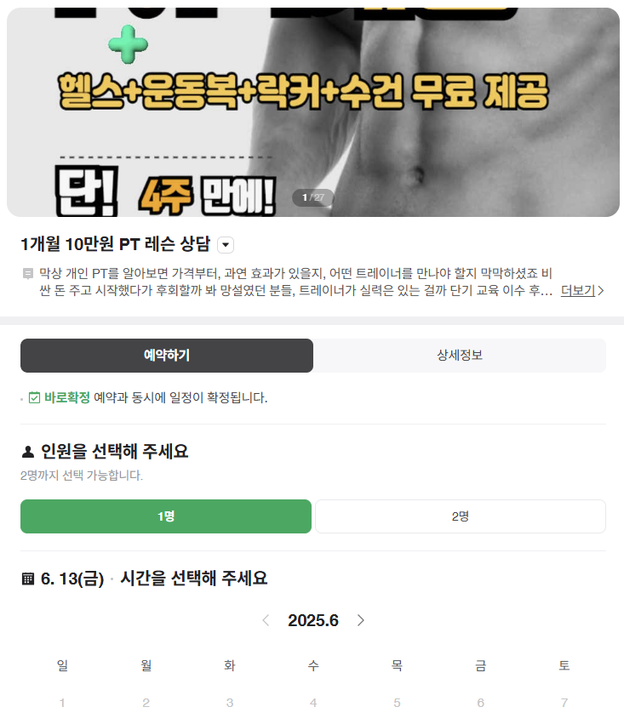Open the 더보기 description link
624x724 pixels.
578,290
